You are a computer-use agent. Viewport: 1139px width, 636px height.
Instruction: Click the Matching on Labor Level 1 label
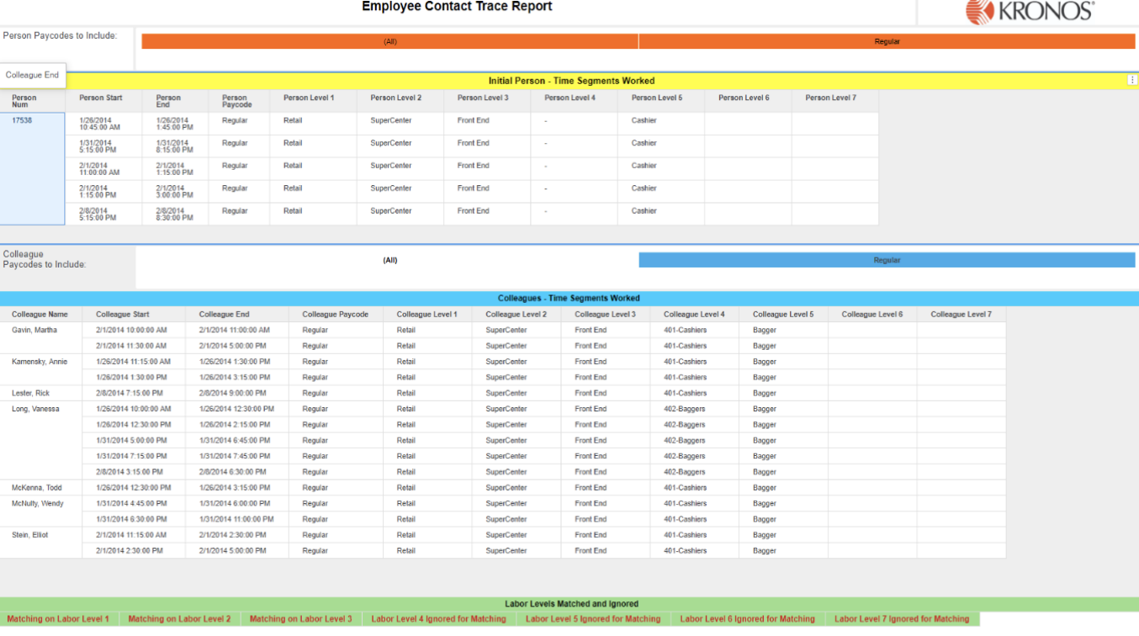tap(58, 619)
